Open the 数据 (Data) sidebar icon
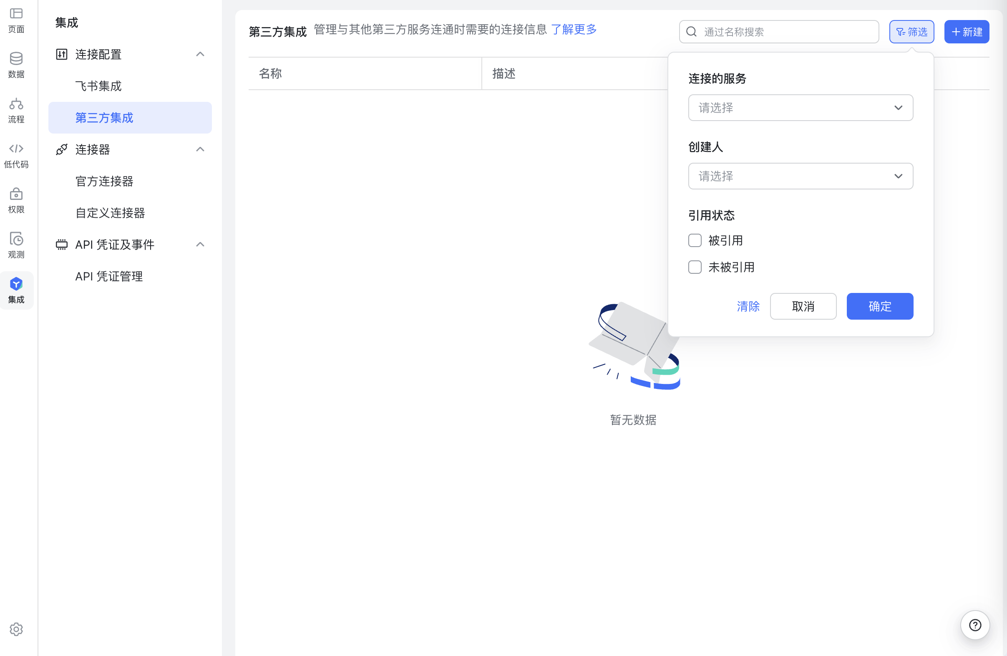 [x=16, y=65]
